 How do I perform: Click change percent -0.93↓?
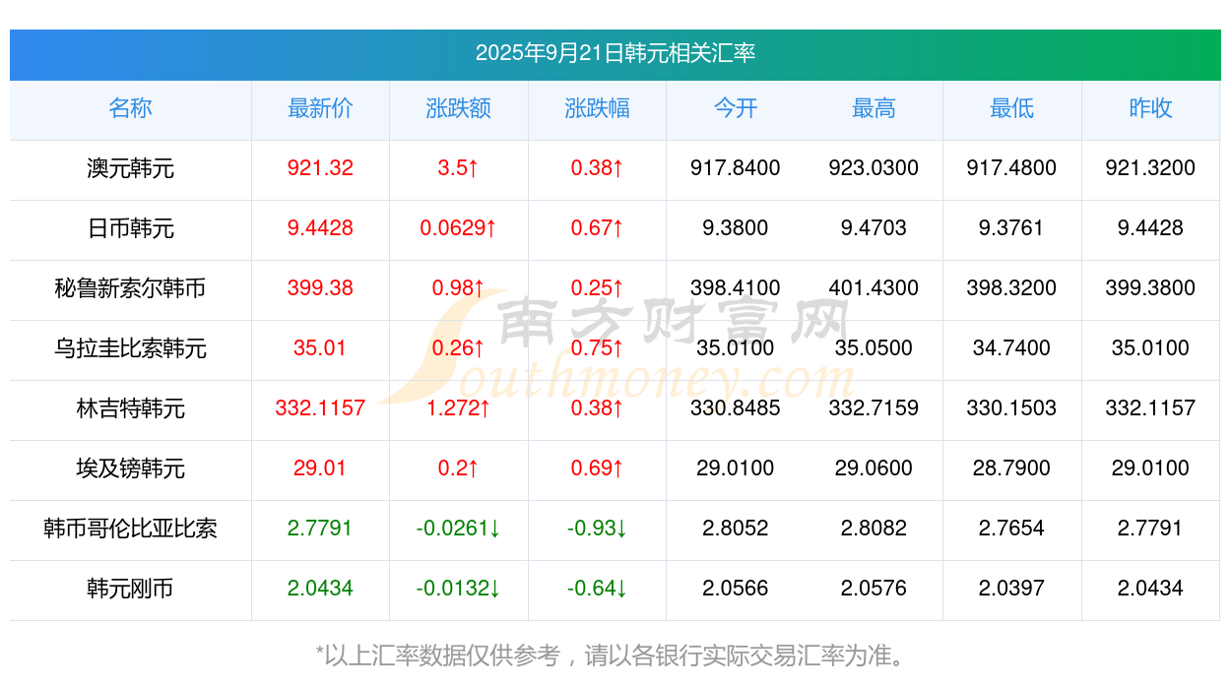click(598, 529)
